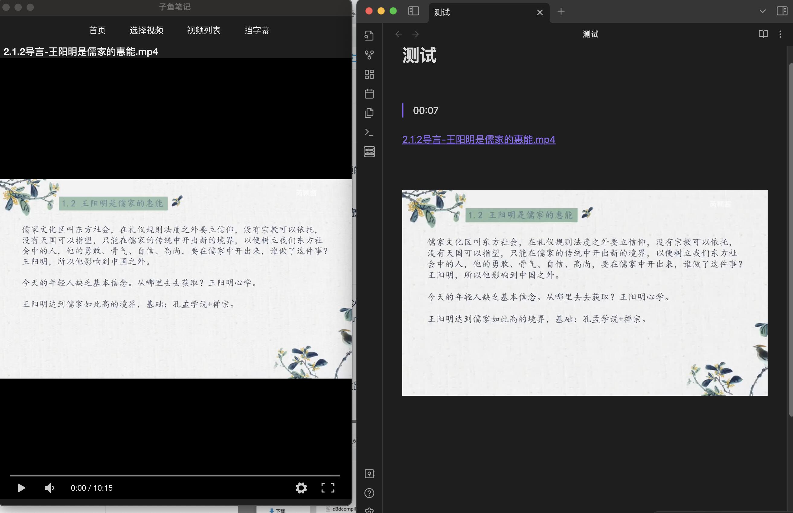Open command palette terminal icon
This screenshot has width=793, height=513.
pyautogui.click(x=369, y=132)
